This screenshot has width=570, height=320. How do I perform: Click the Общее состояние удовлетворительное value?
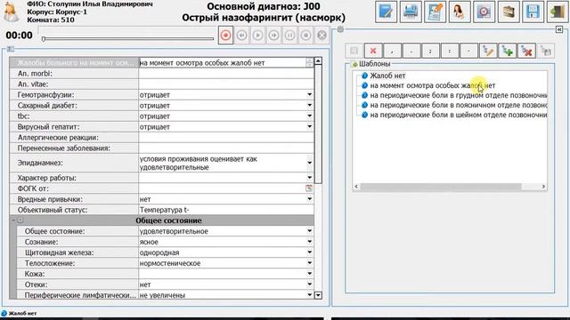(174, 231)
